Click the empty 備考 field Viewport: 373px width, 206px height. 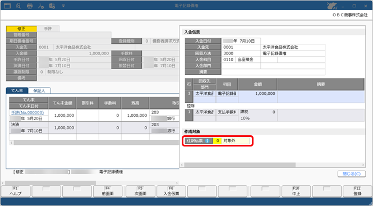pos(108,78)
